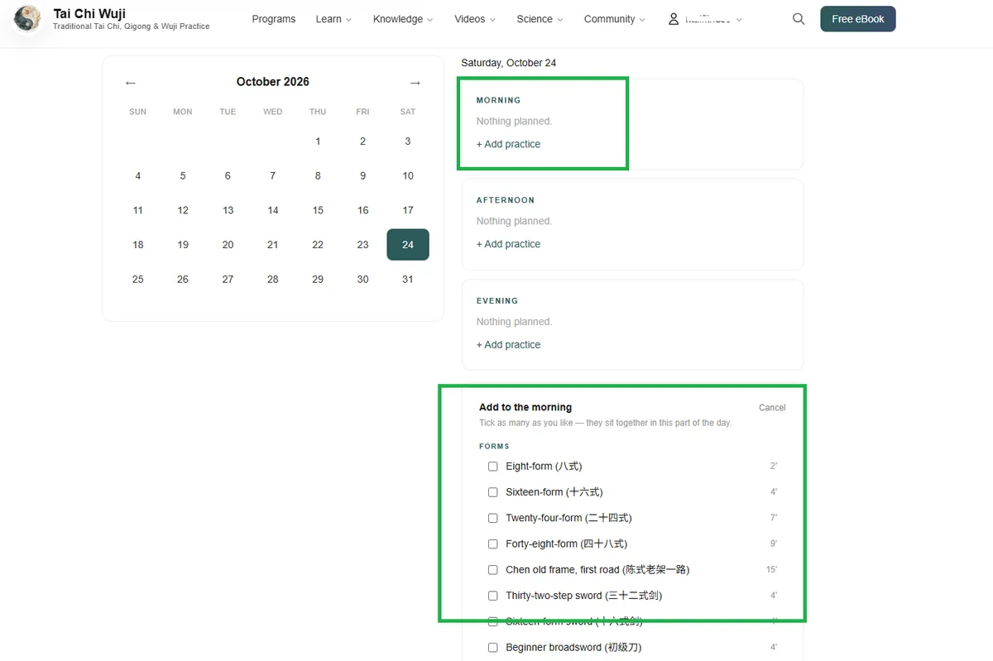Screen dimensions: 993x661
Task: Select October 6 in the calendar
Action: coord(228,176)
